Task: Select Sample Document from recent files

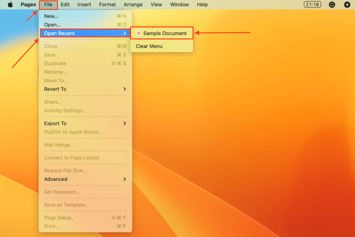Action: pos(162,33)
